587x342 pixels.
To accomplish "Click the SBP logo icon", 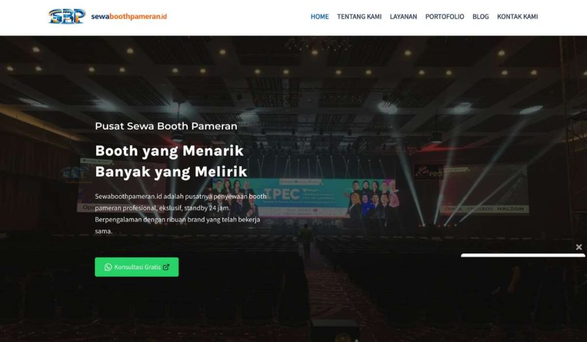I will (x=67, y=17).
